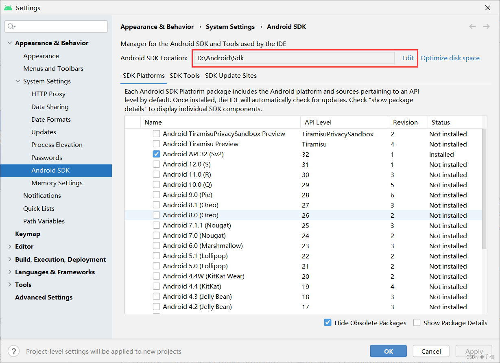
Task: Go forward using the right arrow icon
Action: 486,26
